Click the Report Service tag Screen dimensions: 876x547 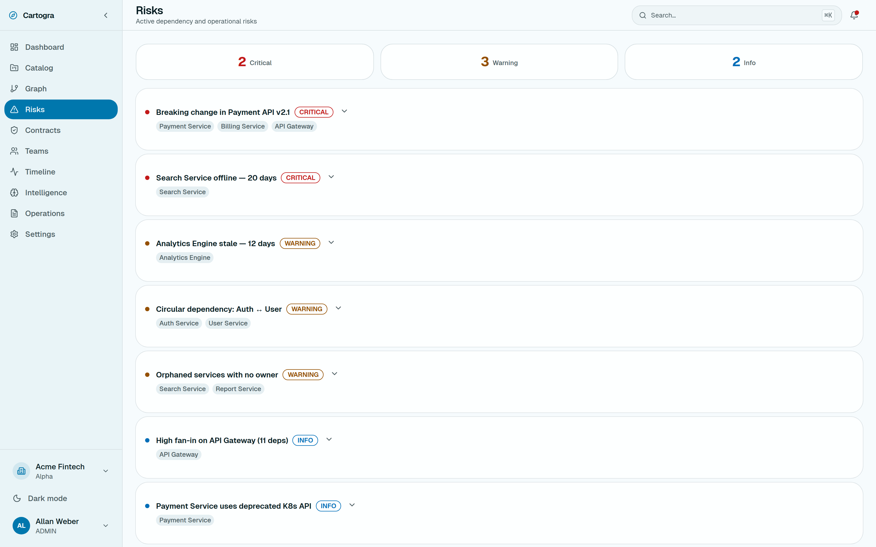tap(238, 389)
